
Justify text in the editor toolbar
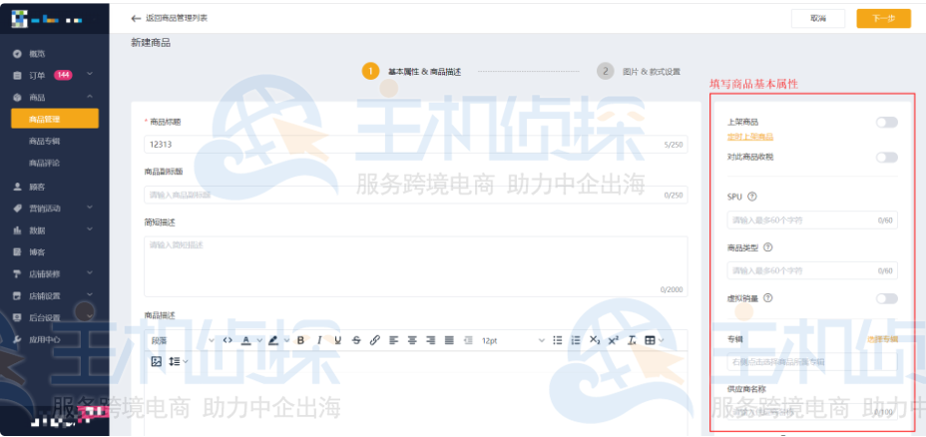point(449,340)
